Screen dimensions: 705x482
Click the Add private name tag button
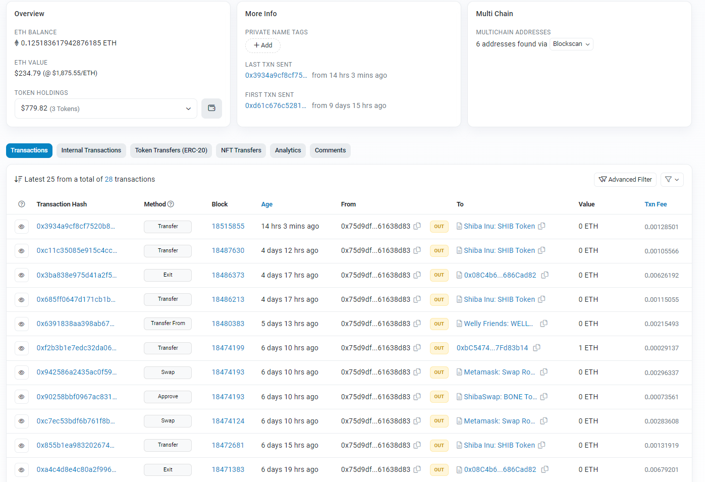point(263,45)
